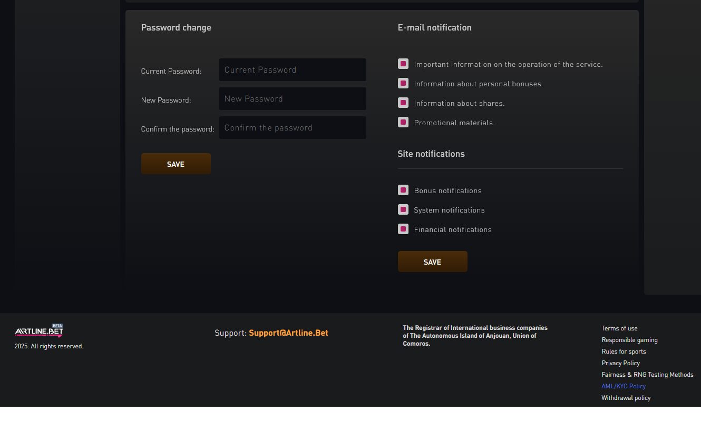Viewport: 701px width, 422px height.
Task: Toggle 'Financial notifications' checkbox
Action: click(403, 229)
